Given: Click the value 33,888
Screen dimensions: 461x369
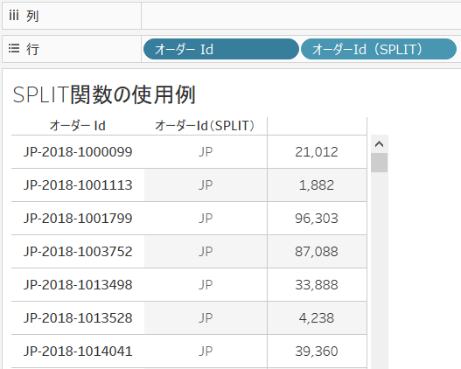Looking at the screenshot, I should (x=317, y=285).
